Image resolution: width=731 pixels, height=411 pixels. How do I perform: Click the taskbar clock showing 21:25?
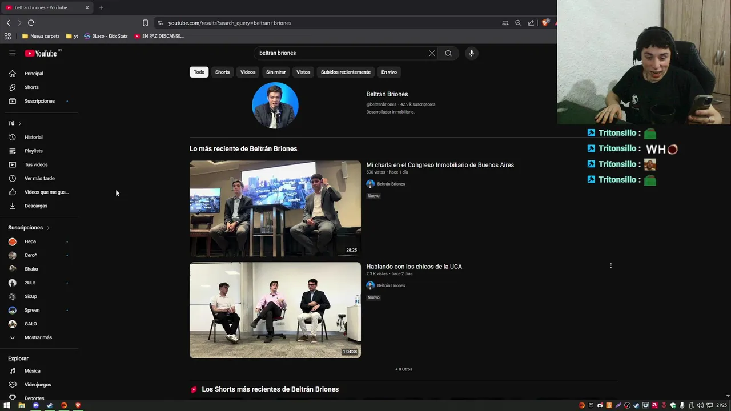722,405
